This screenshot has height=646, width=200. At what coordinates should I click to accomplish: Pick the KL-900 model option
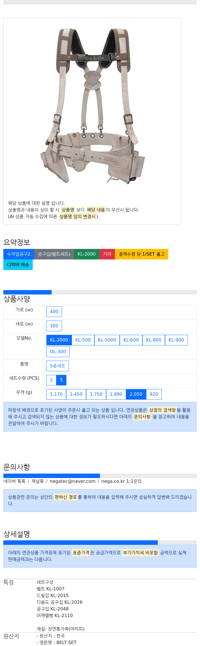pos(176,340)
